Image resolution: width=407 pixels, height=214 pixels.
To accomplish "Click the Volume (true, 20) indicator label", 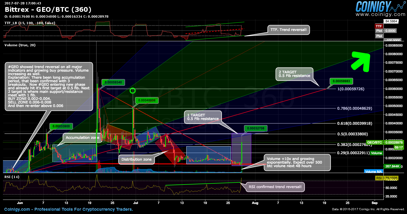I will (x=20, y=45).
